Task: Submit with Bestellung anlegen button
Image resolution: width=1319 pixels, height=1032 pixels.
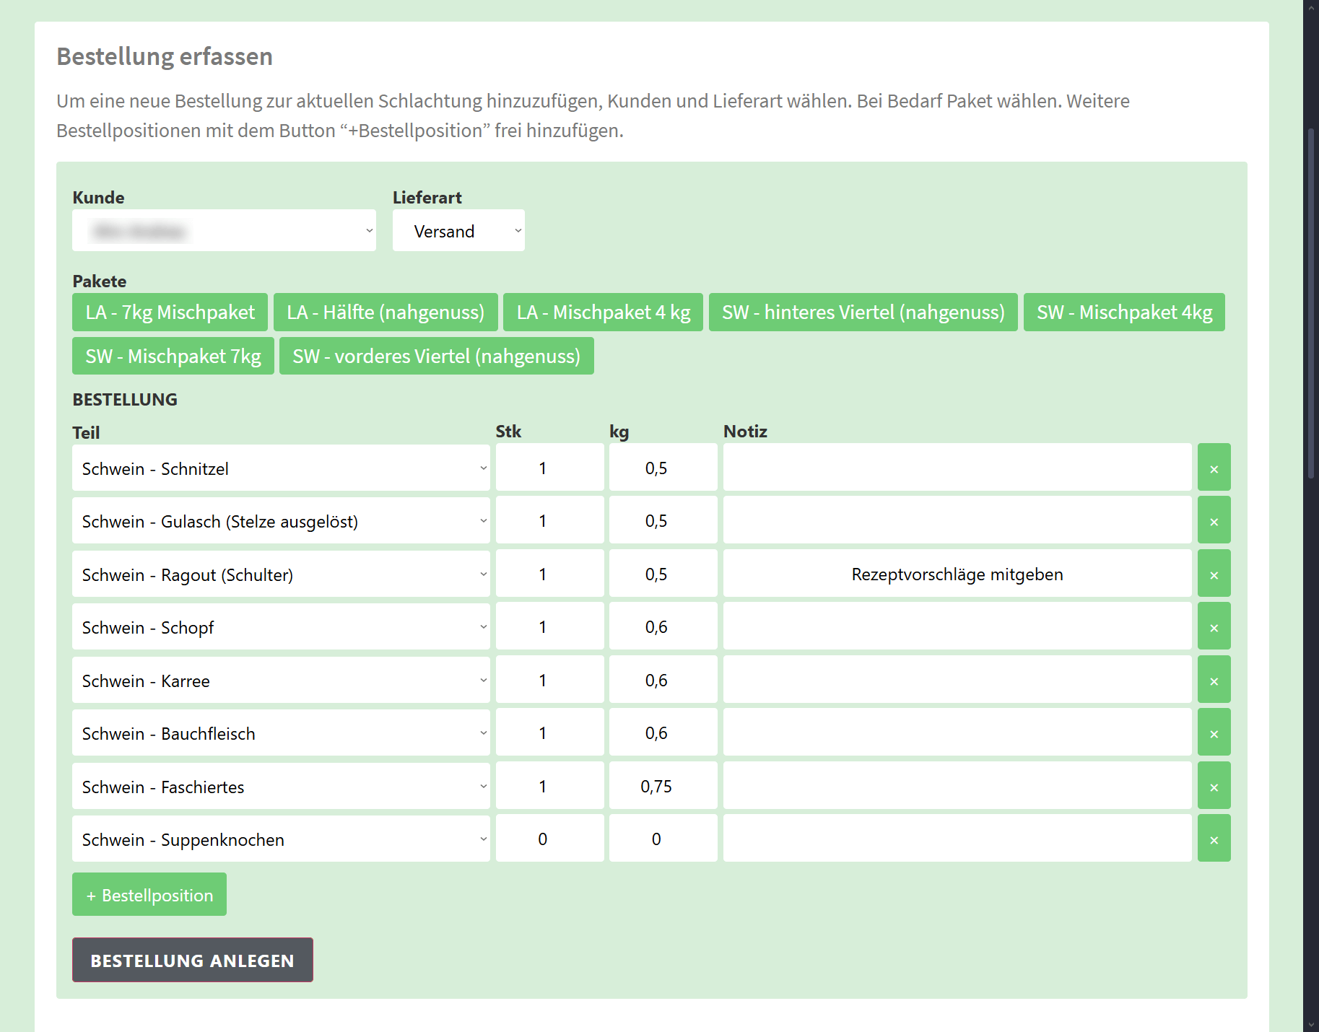Action: [192, 961]
